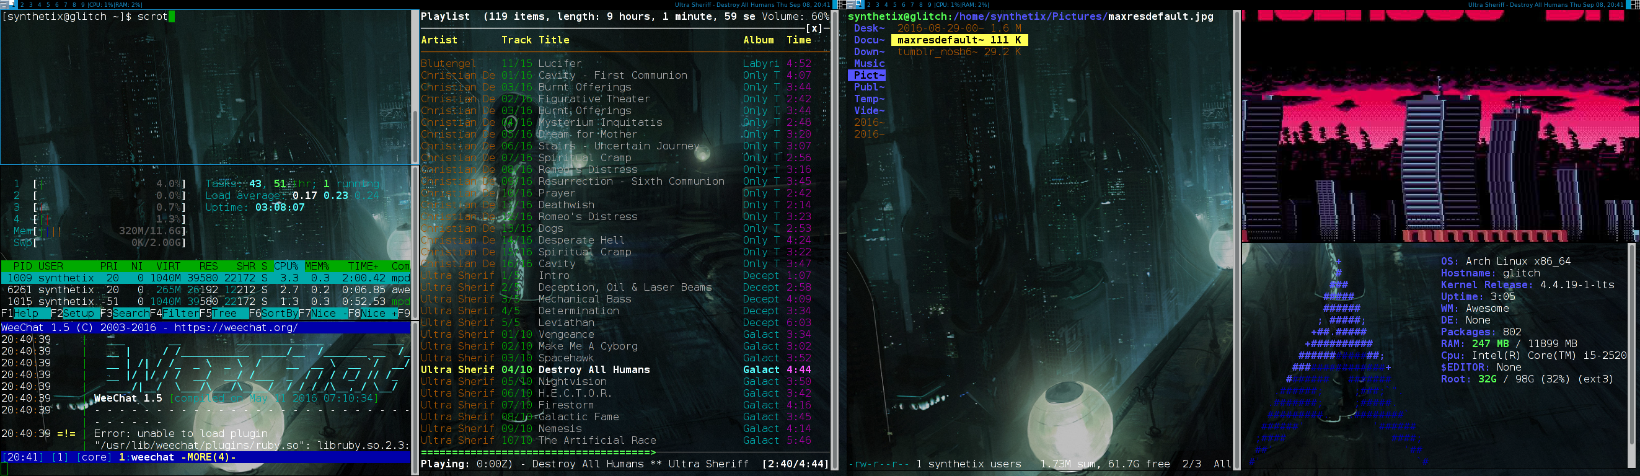
Task: Switch to tag 3 on the left monitor bar
Action: tap(30, 4)
